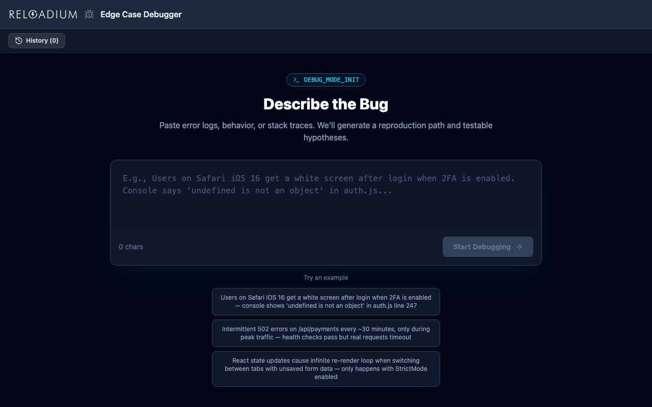This screenshot has width=652, height=407.
Task: Click the Describe the Bug heading
Action: [325, 104]
